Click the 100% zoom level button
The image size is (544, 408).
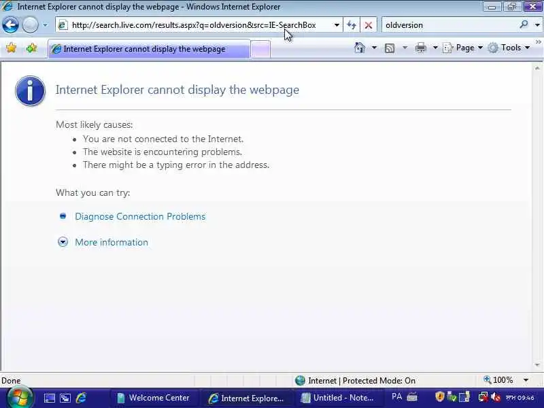[x=498, y=380]
